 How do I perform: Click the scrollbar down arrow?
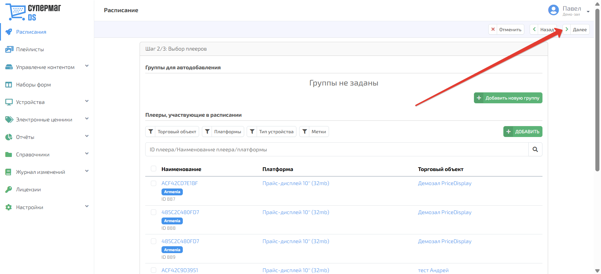coord(597,271)
